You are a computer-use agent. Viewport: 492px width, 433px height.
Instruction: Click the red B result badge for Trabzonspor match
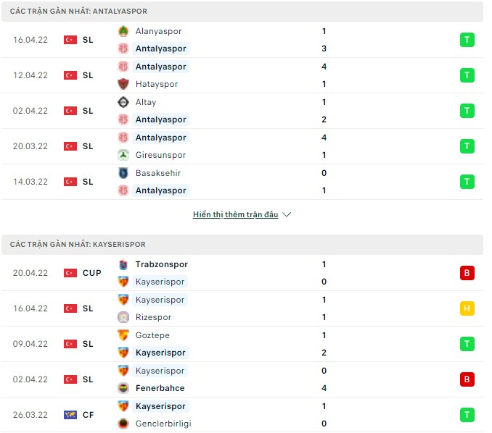click(467, 273)
